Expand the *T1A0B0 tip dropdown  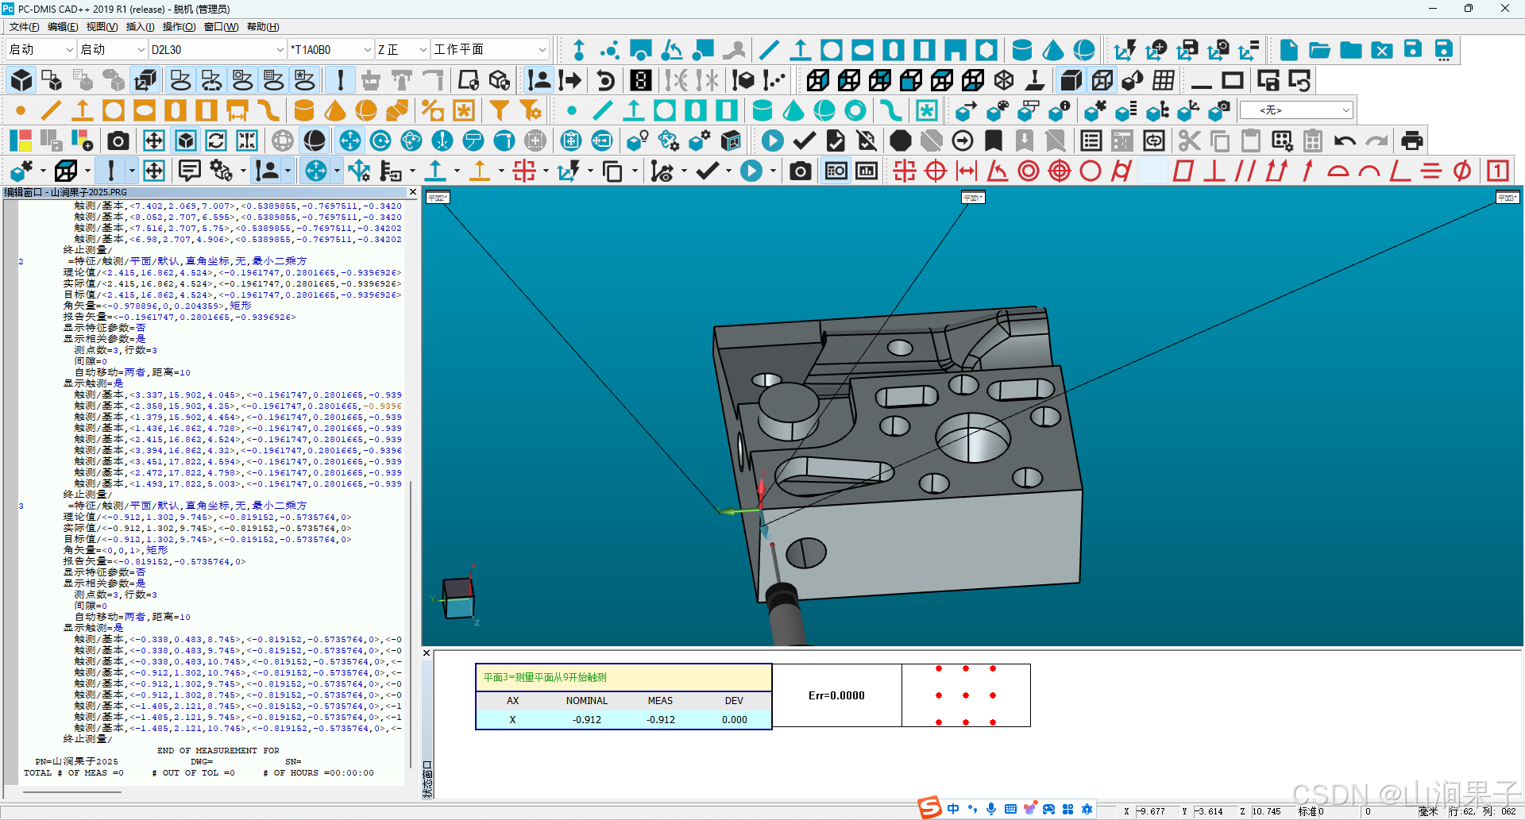pyautogui.click(x=367, y=49)
